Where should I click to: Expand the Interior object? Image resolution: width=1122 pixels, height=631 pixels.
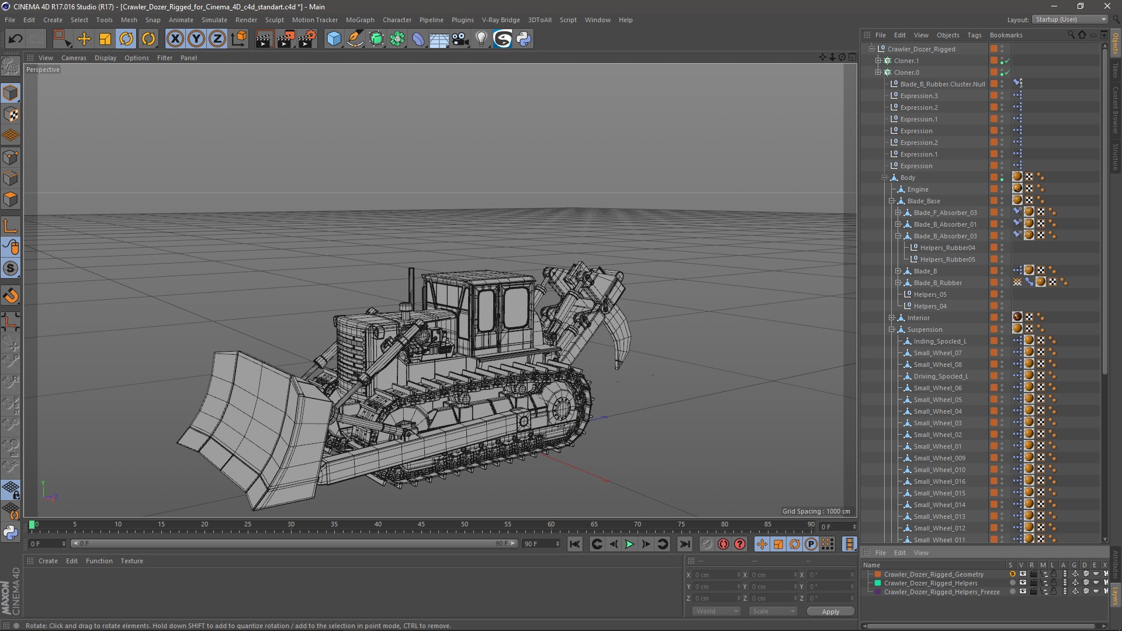tap(892, 318)
